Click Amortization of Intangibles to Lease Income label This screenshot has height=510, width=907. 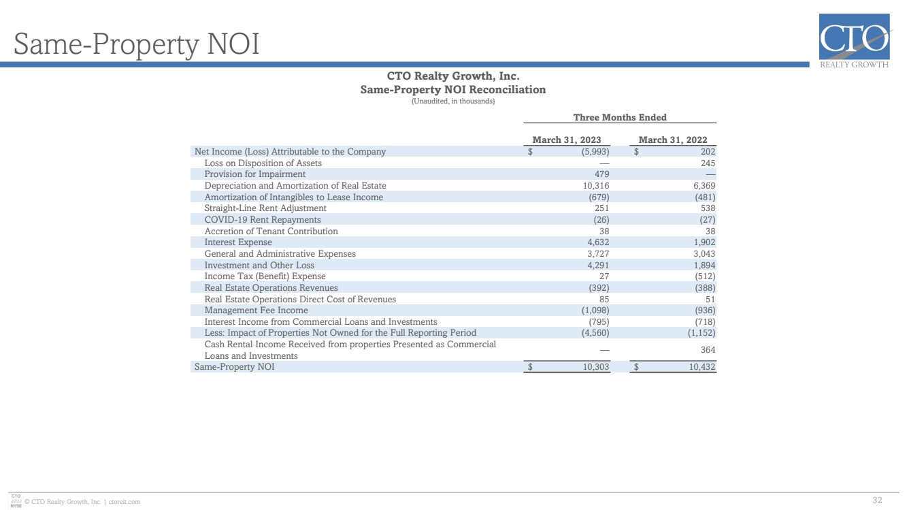tap(294, 197)
